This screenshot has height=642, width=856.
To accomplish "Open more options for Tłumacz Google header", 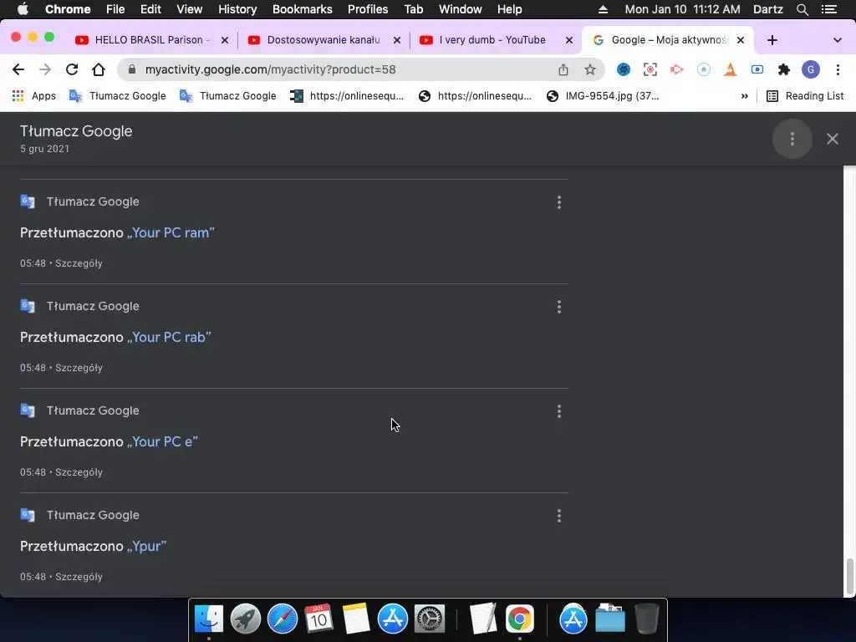I will [792, 139].
